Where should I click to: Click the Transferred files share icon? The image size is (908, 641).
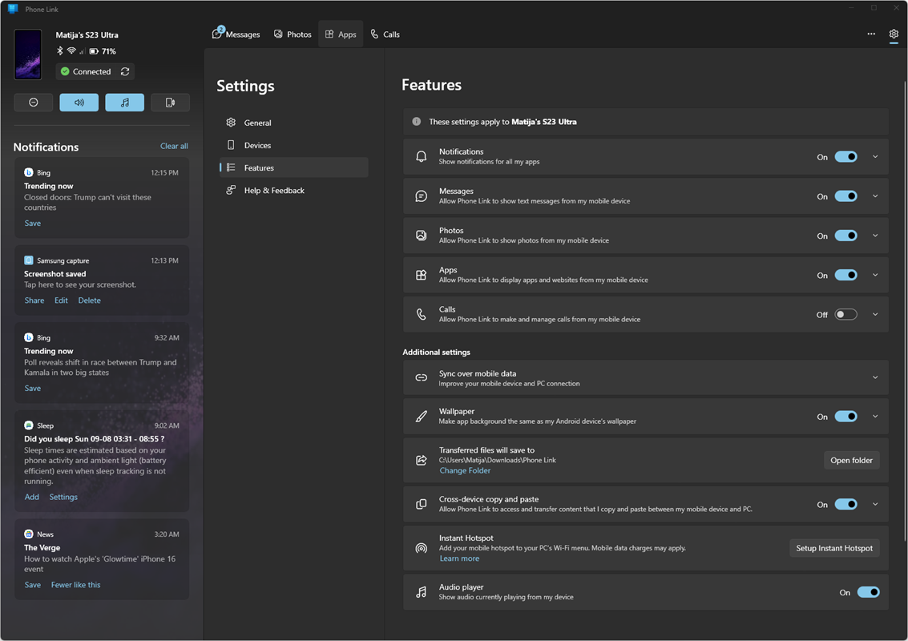click(x=422, y=461)
